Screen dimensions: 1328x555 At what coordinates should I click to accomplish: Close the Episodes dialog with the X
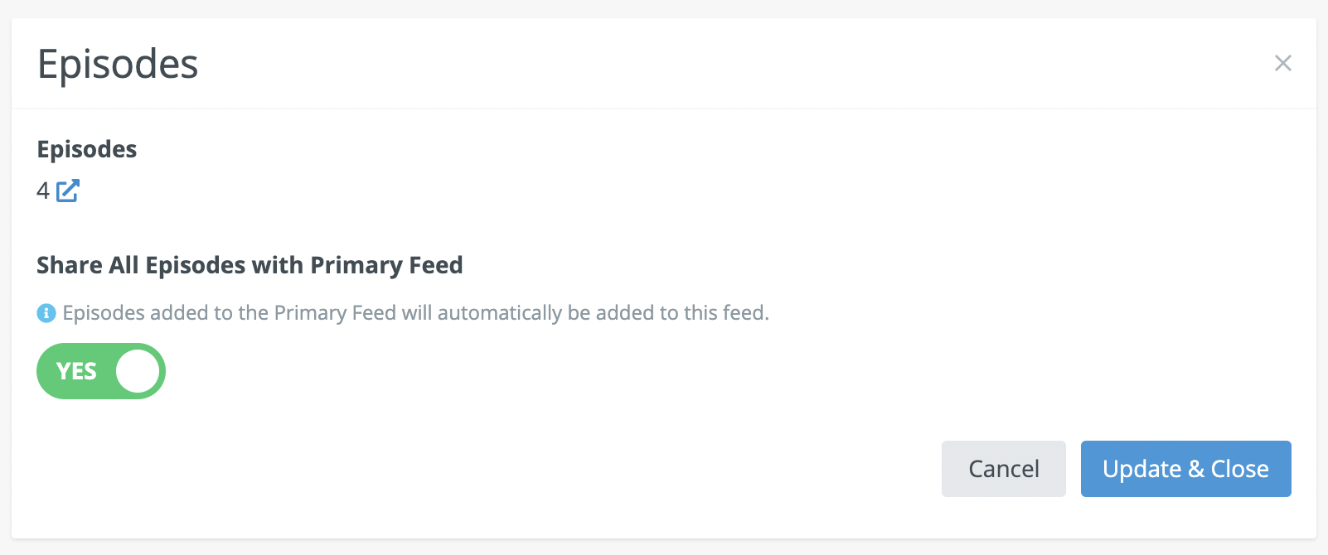[x=1282, y=63]
